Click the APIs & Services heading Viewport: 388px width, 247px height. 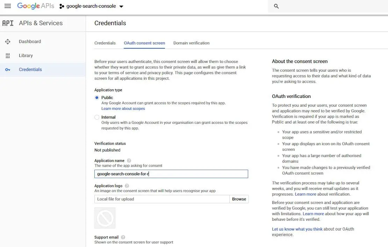41,23
